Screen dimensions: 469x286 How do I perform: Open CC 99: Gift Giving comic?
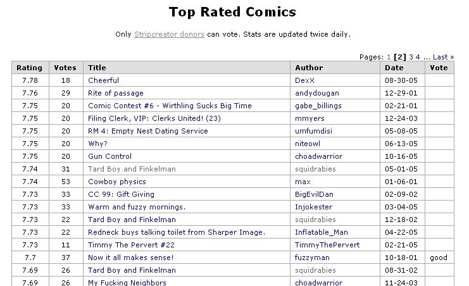tap(121, 194)
